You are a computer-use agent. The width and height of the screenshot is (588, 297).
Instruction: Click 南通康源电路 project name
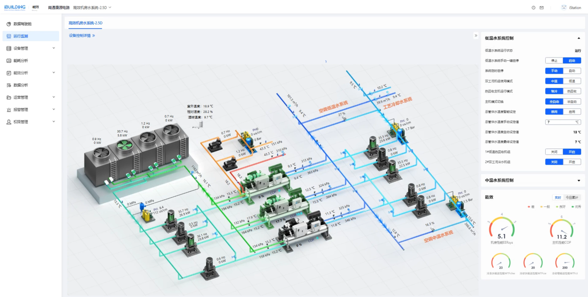(x=59, y=7)
